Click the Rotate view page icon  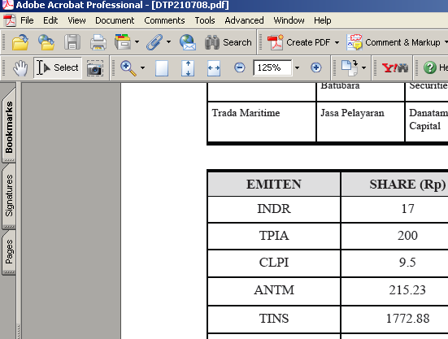pyautogui.click(x=350, y=68)
